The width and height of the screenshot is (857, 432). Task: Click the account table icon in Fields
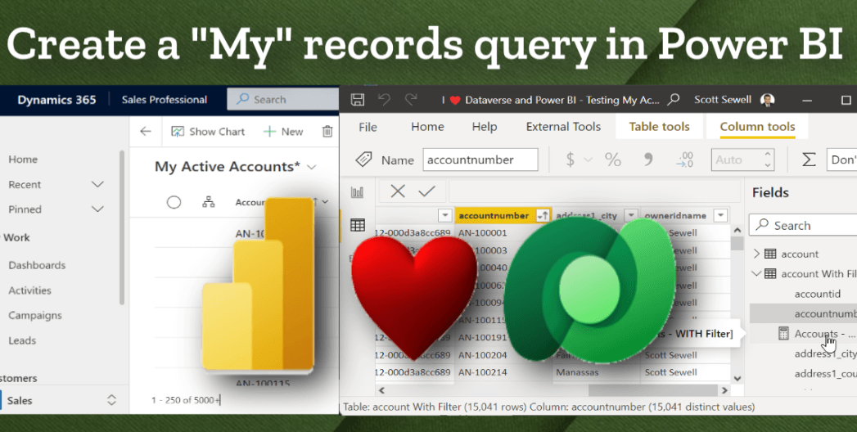770,254
